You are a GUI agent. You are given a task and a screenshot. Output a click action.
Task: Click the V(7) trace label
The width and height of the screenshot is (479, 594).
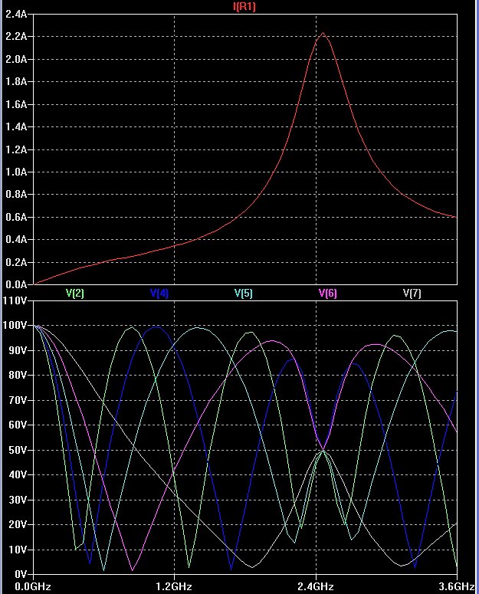tap(412, 293)
